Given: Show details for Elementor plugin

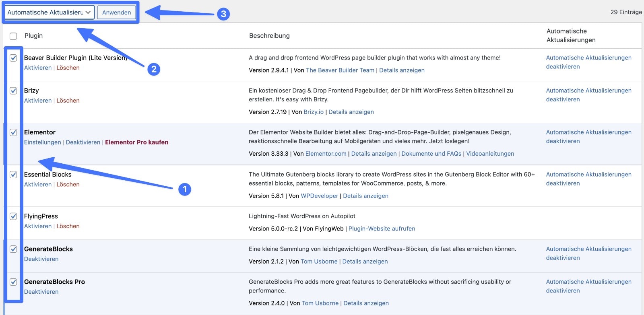Looking at the screenshot, I should tap(374, 154).
